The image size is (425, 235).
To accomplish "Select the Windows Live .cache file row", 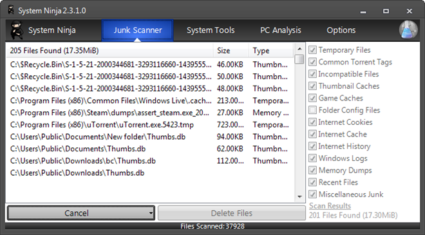I will (x=150, y=100).
